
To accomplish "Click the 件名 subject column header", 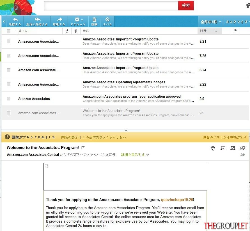I will [86, 31].
